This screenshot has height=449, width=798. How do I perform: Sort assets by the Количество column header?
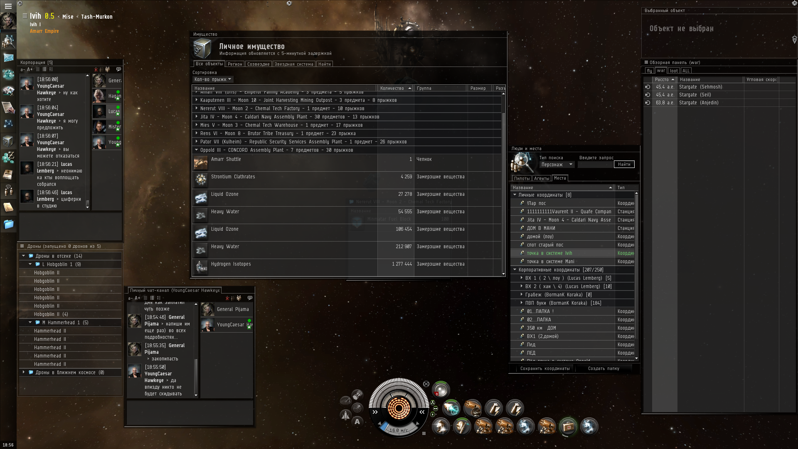pos(395,88)
